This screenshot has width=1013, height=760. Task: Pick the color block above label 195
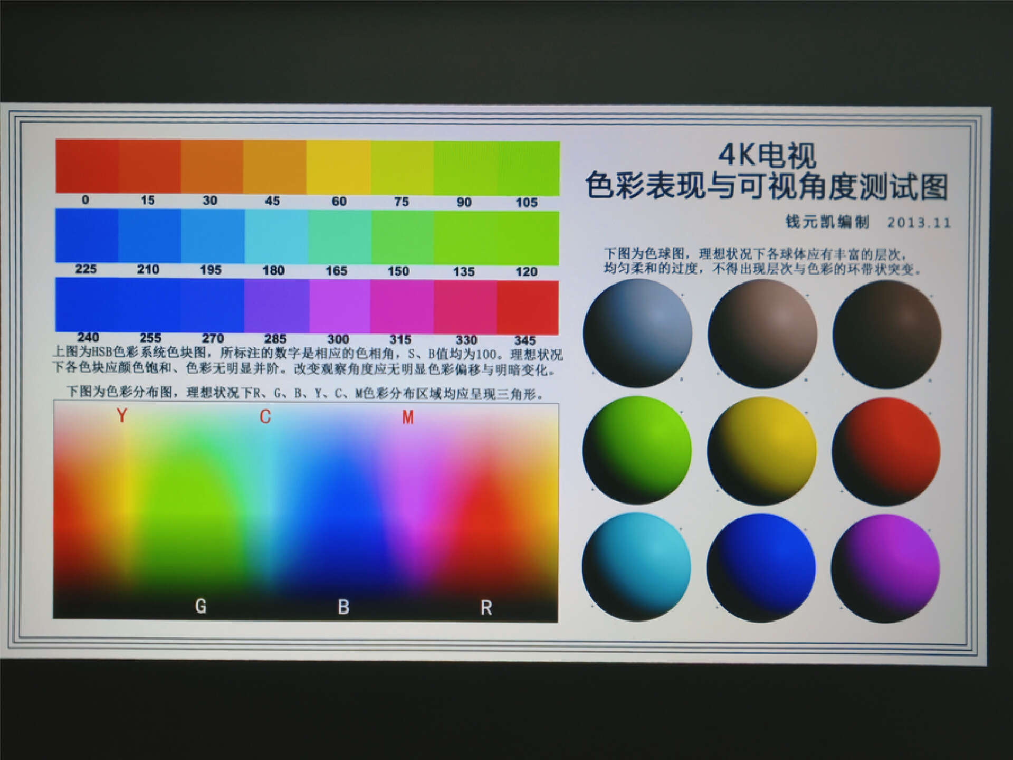tap(213, 236)
